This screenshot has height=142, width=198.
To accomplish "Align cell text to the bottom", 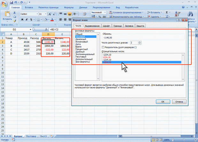I will point(69,14).
